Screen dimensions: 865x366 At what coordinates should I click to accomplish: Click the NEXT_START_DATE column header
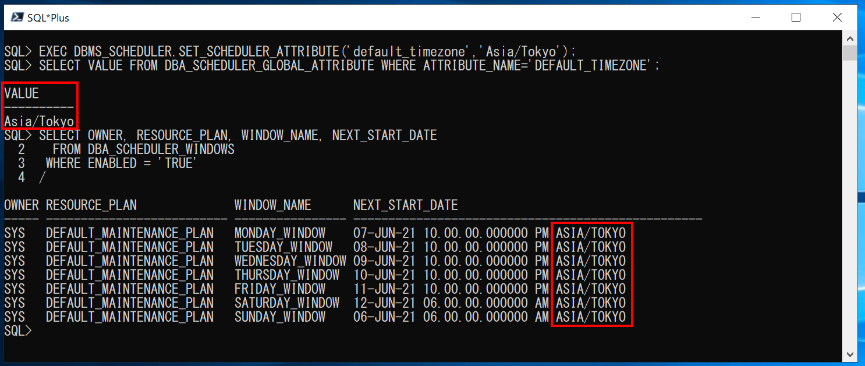point(406,204)
